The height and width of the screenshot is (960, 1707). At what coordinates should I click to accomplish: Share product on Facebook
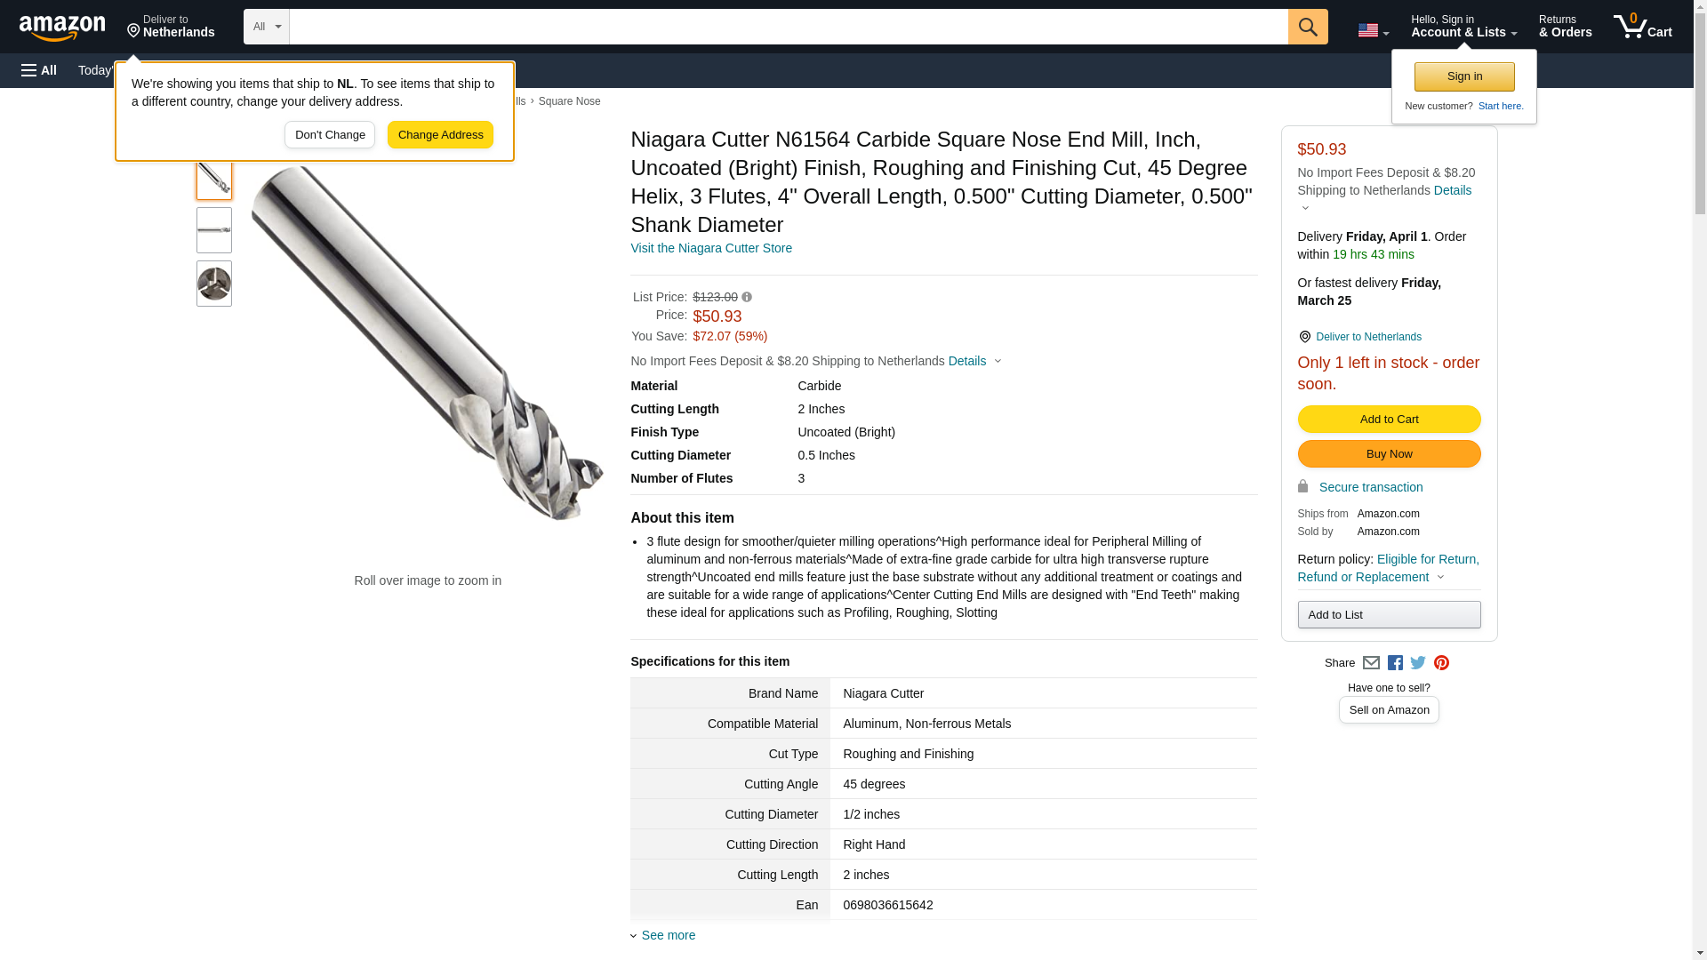tap(1395, 663)
